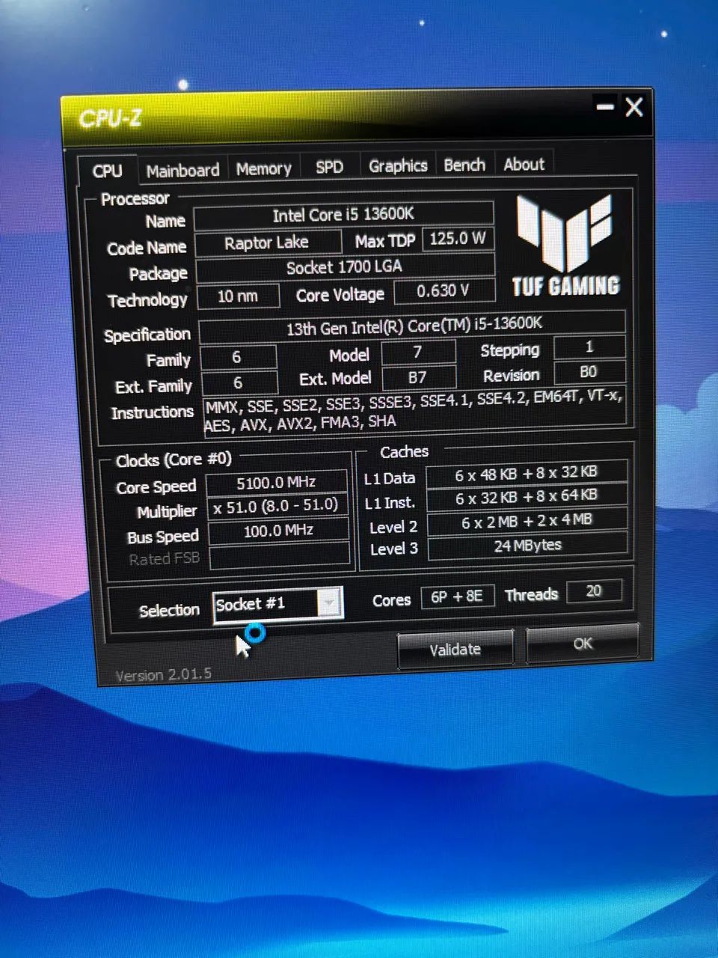Screen dimensions: 718x958
Task: Click the Core Voltage value display
Action: [x=444, y=291]
